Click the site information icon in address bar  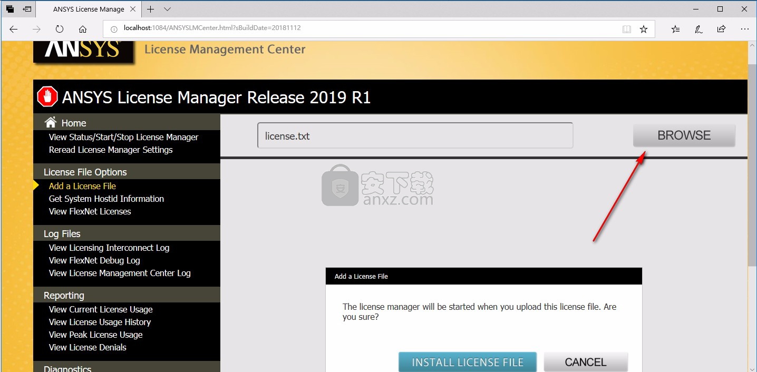pyautogui.click(x=114, y=28)
